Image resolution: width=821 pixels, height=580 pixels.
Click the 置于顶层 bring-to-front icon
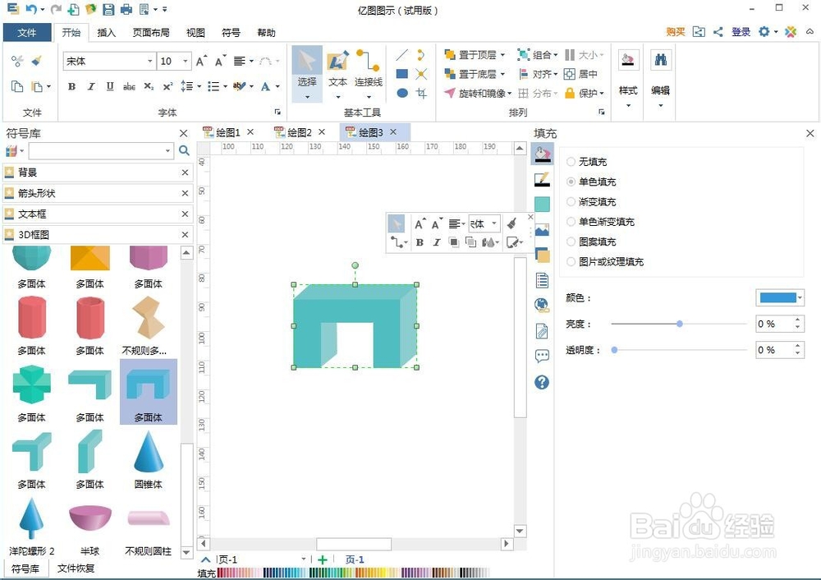[x=448, y=56]
